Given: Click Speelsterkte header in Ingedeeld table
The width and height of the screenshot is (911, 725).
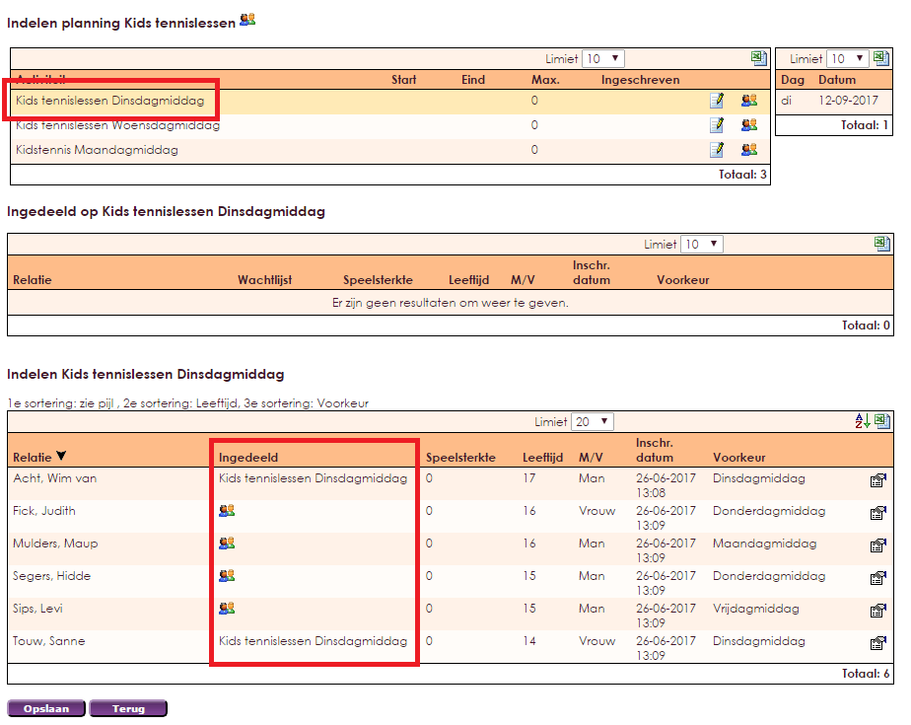Looking at the screenshot, I should click(x=378, y=280).
